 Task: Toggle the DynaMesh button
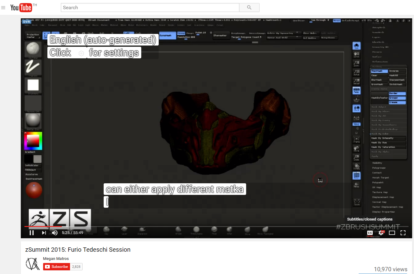point(168,35)
